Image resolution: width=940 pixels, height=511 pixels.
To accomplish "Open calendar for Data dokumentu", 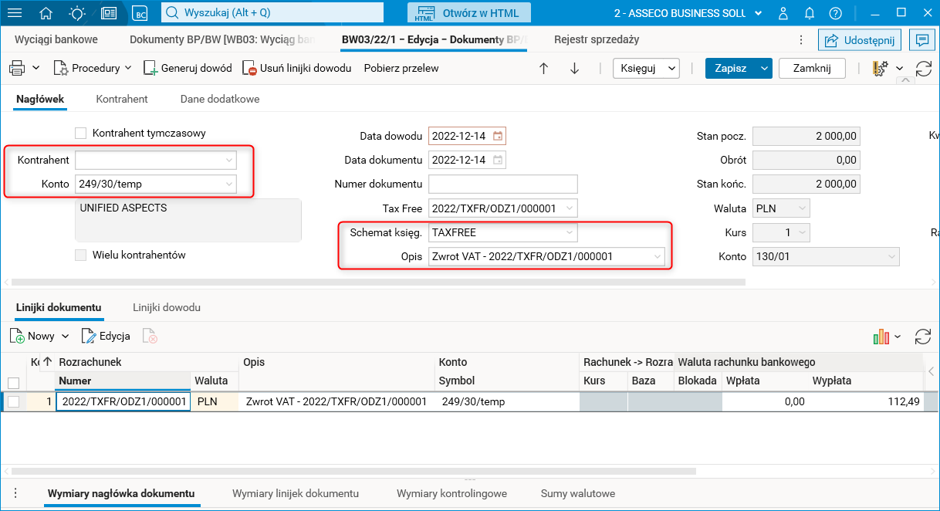I will (x=498, y=160).
